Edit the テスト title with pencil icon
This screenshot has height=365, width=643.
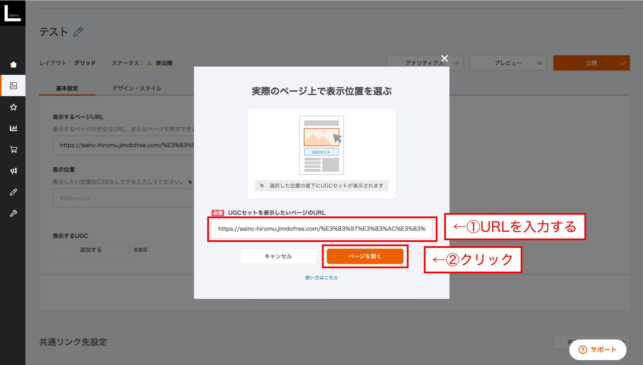[78, 32]
